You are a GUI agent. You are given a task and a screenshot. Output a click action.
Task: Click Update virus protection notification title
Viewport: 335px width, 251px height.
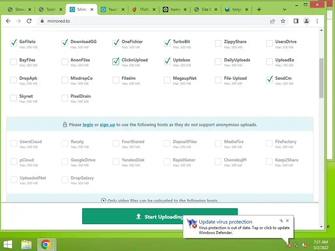[x=225, y=222]
